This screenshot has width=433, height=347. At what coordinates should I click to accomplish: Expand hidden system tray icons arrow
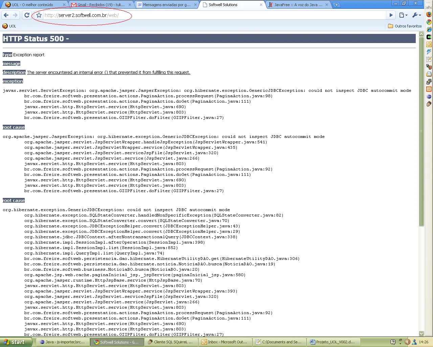coord(407,342)
